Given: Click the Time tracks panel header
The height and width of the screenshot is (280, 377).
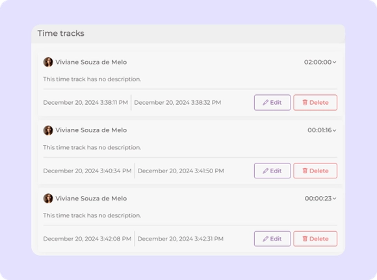Looking at the screenshot, I should (x=188, y=34).
